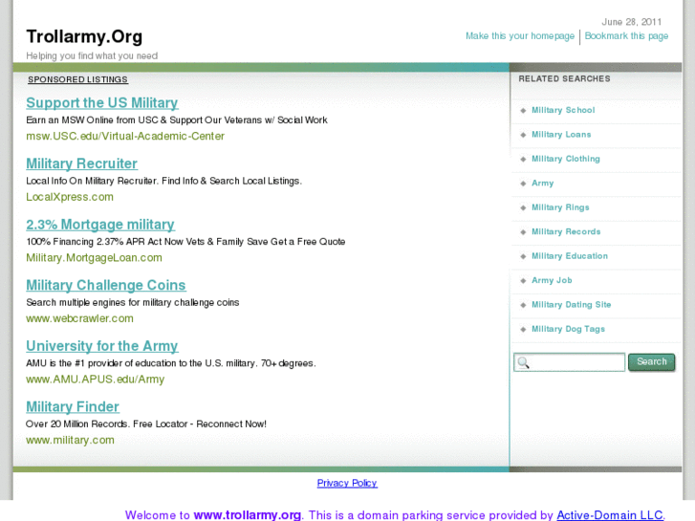Image resolution: width=695 pixels, height=521 pixels.
Task: Open the Privacy Policy link
Action: click(x=347, y=483)
